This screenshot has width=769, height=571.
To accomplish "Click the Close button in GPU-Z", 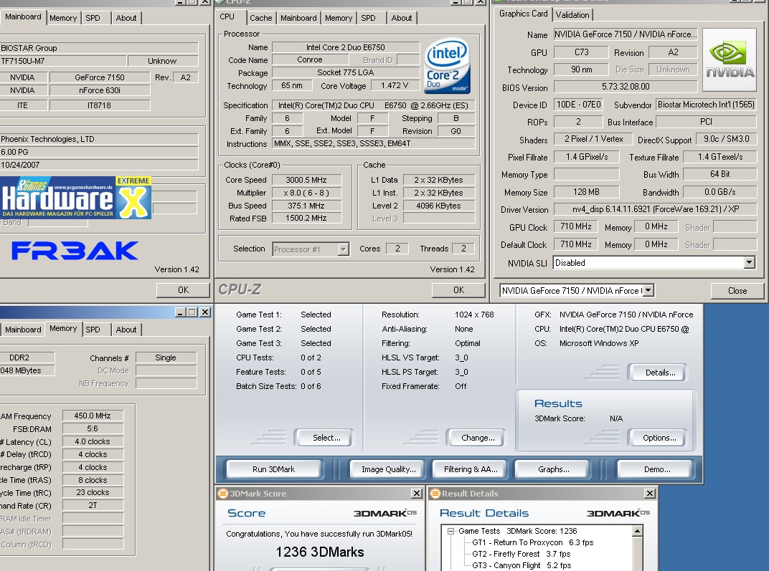I will (x=737, y=291).
